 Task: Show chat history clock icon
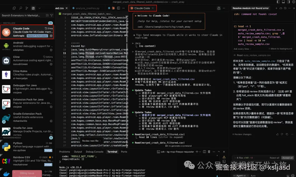click(x=285, y=8)
